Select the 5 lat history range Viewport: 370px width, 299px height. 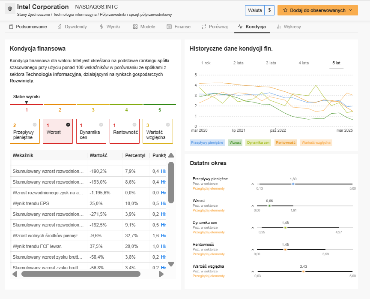(336, 63)
